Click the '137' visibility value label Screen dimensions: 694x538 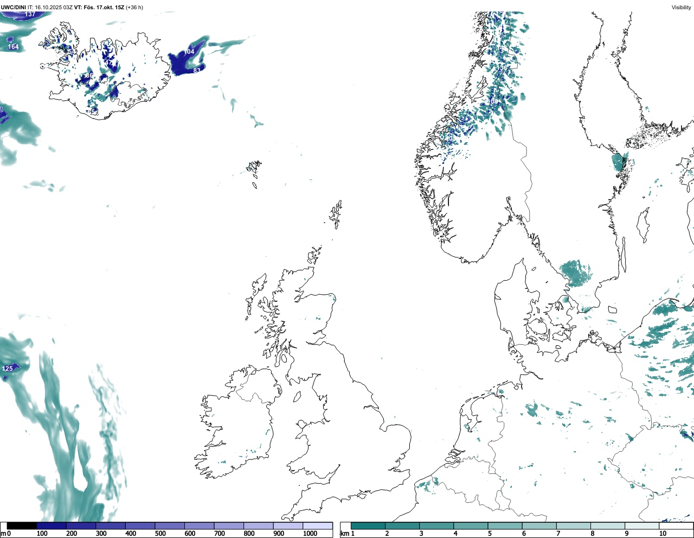coord(30,14)
